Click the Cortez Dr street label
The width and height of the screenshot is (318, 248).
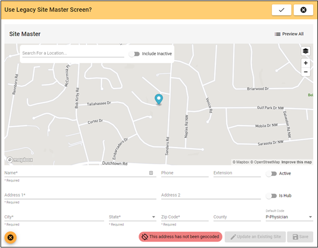95,121
